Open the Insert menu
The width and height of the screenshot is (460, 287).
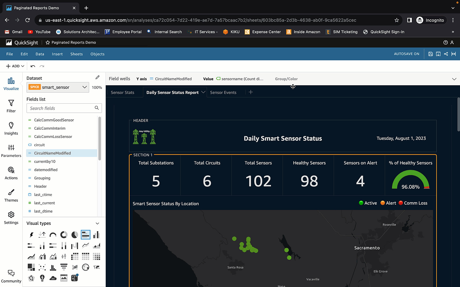click(57, 54)
